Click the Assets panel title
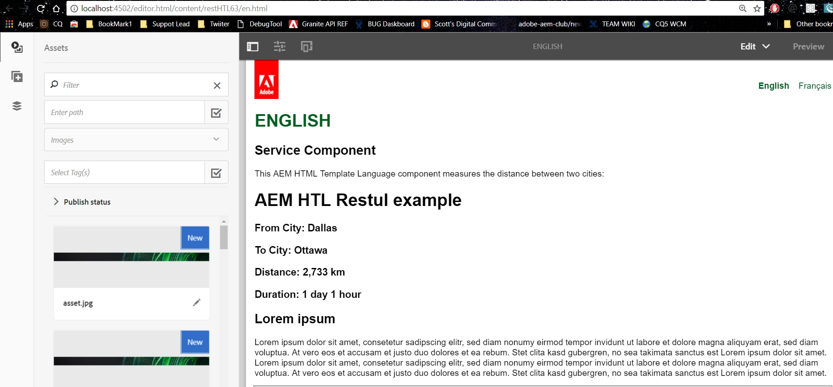 point(56,48)
